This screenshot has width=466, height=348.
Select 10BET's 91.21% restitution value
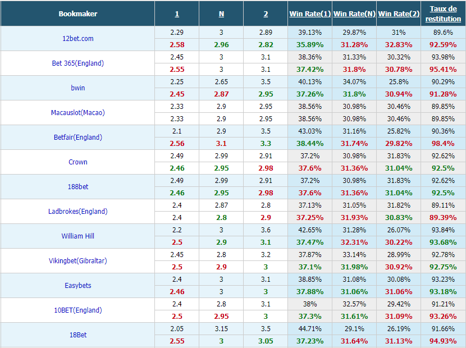point(443,304)
